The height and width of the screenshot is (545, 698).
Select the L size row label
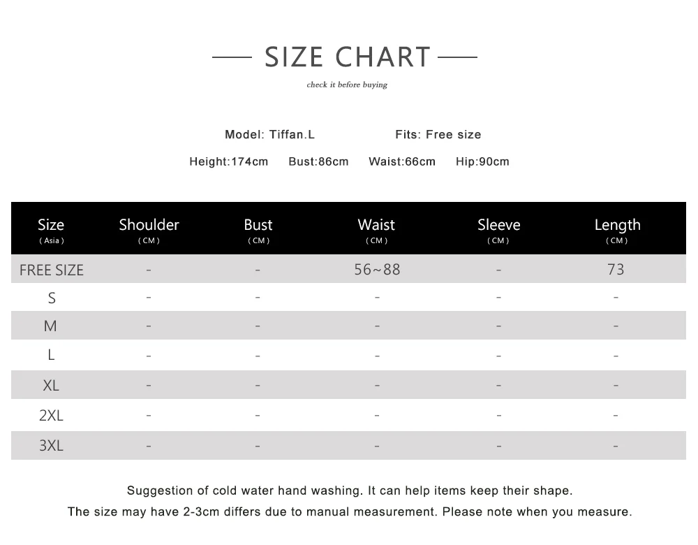click(x=51, y=355)
